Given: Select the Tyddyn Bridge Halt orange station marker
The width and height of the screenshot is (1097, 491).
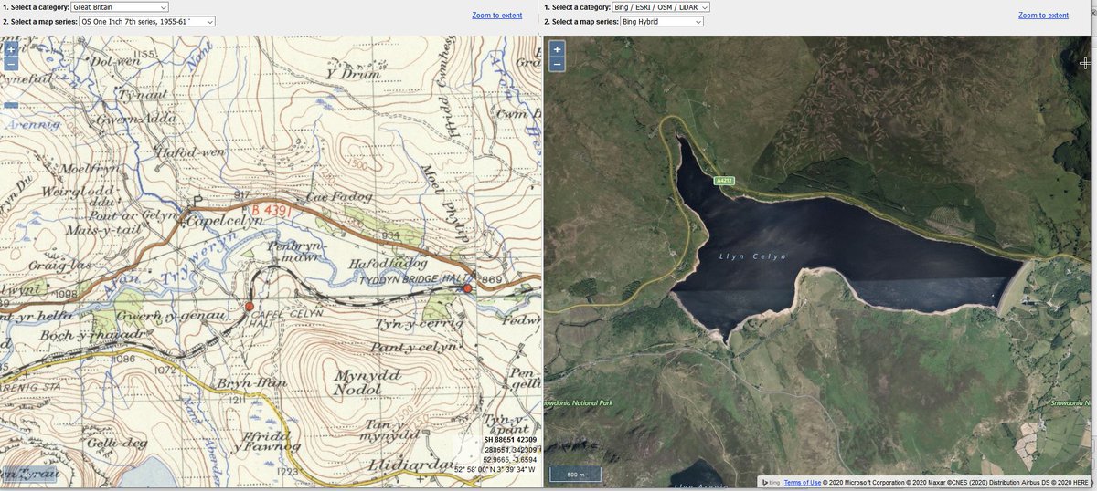Looking at the screenshot, I should click(x=467, y=288).
